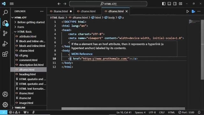Click the lightning icon in status bar
Viewport: 204px width, 115px height.
[x=33, y=112]
